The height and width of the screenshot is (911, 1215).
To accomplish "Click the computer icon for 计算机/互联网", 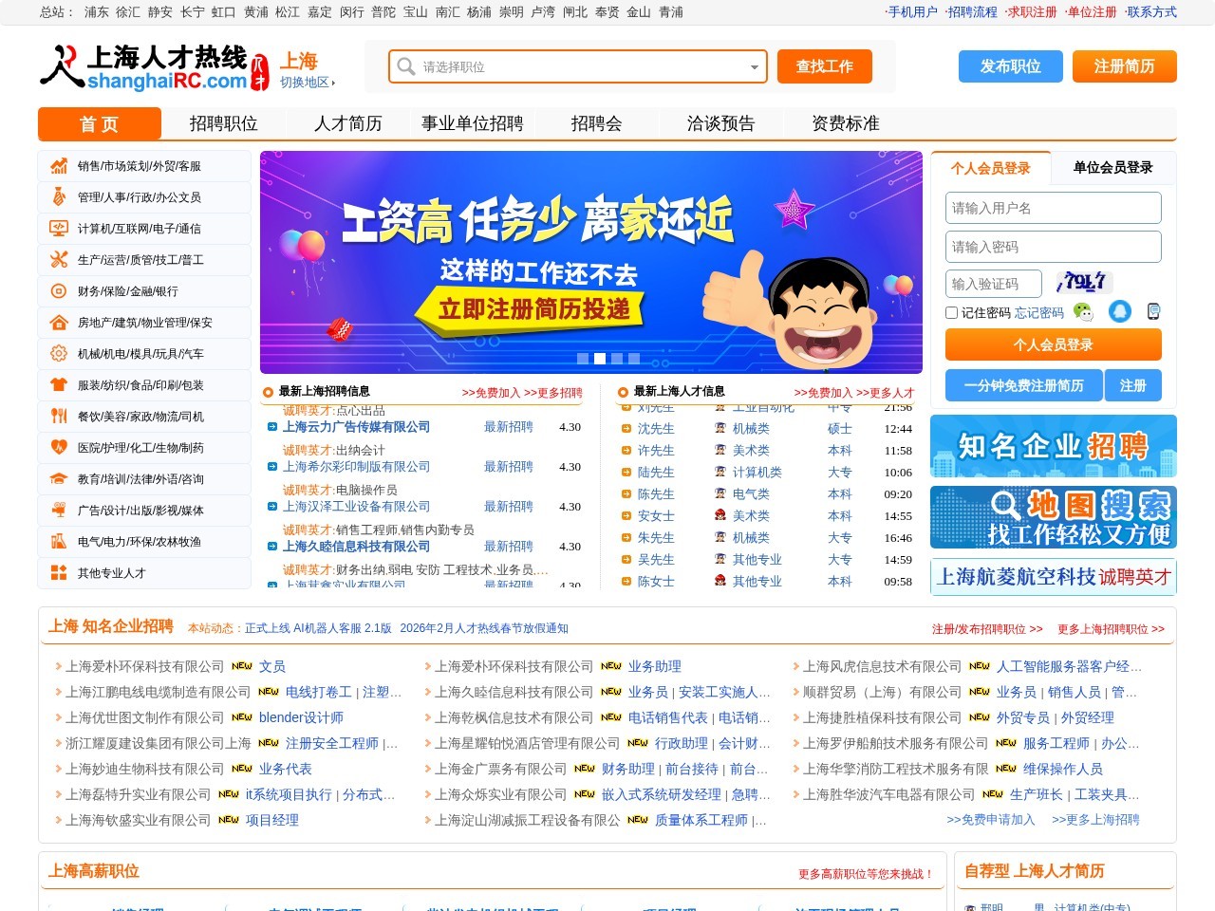I will coord(59,229).
